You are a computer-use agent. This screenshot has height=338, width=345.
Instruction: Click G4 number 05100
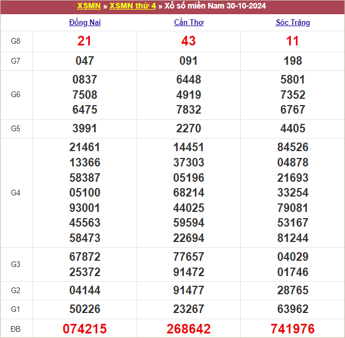pos(85,193)
